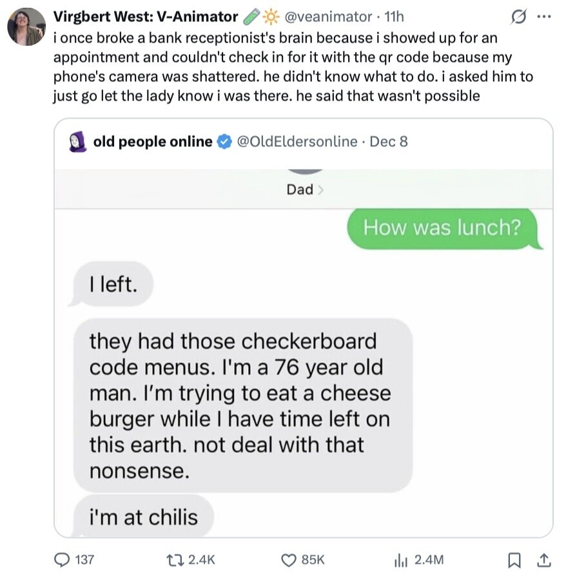Click the i'm at chilis message bubble

143,517
